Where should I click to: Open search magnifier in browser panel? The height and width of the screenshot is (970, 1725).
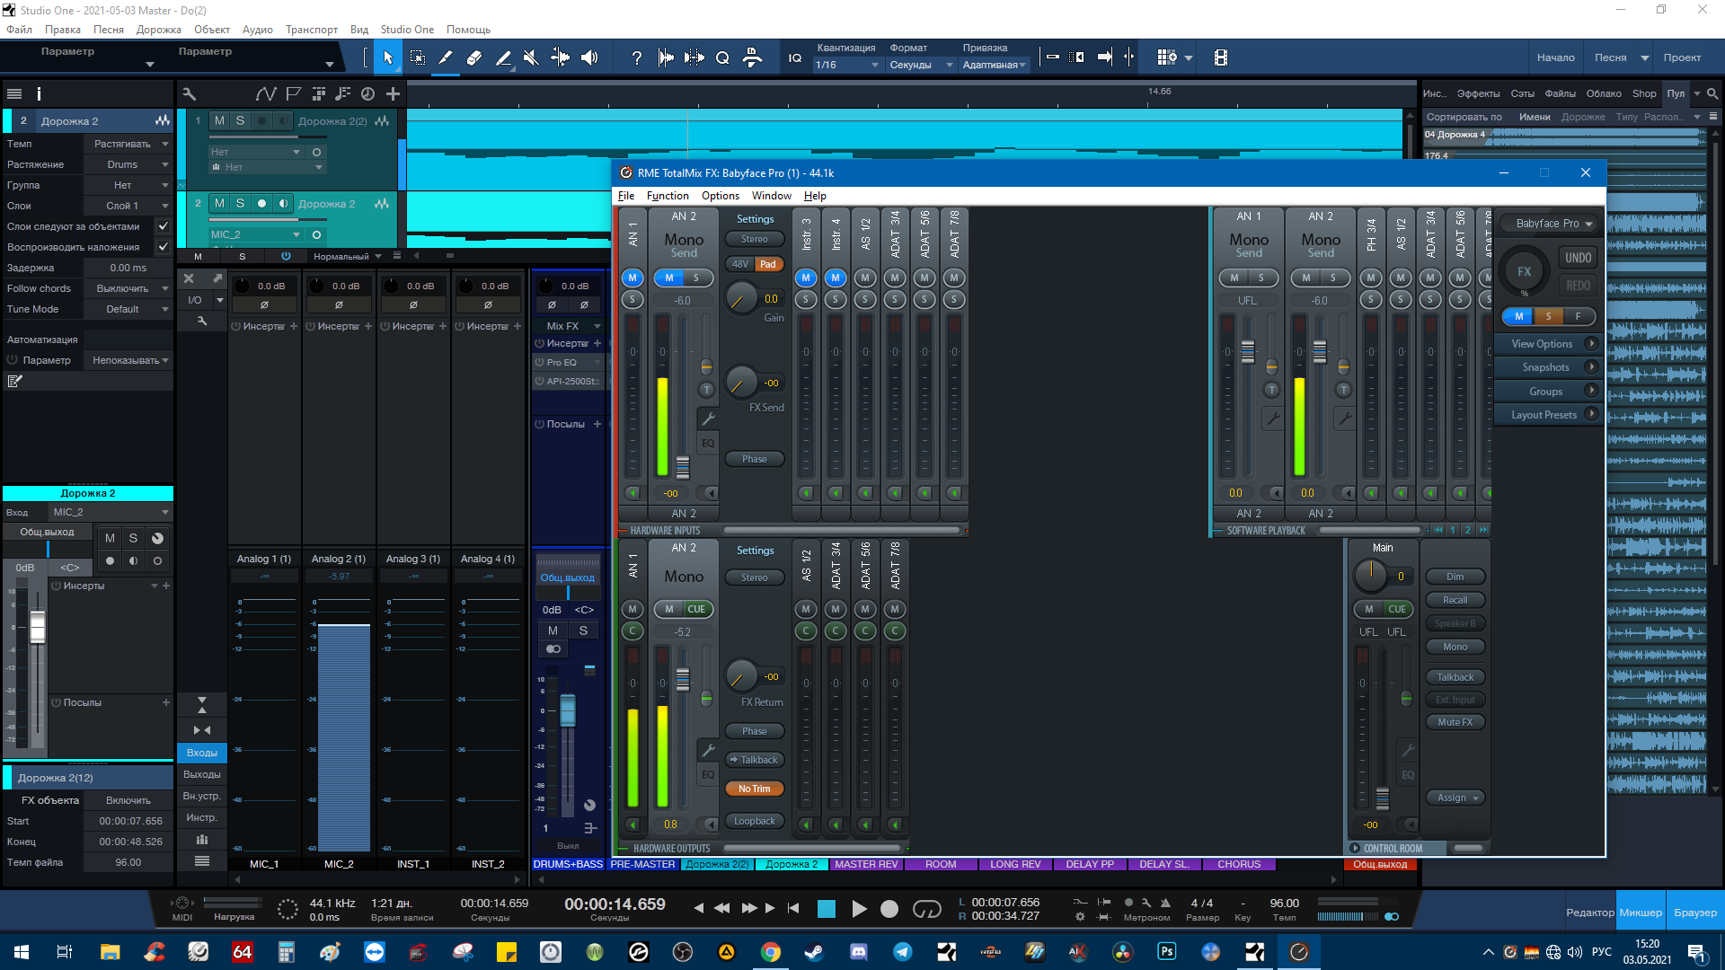[x=1712, y=93]
